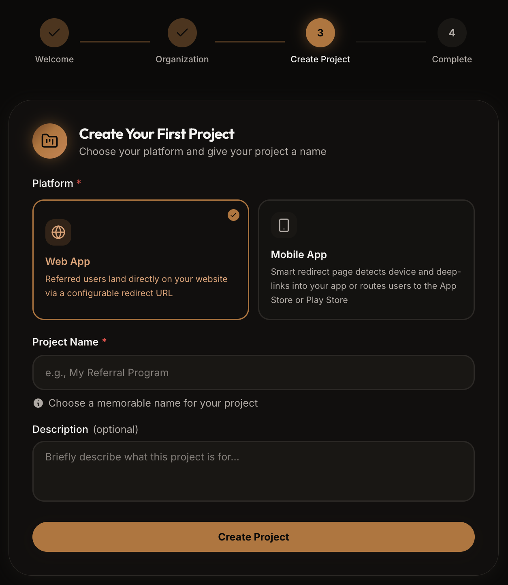Click the Organization step label
Image resolution: width=508 pixels, height=585 pixels.
click(x=182, y=59)
